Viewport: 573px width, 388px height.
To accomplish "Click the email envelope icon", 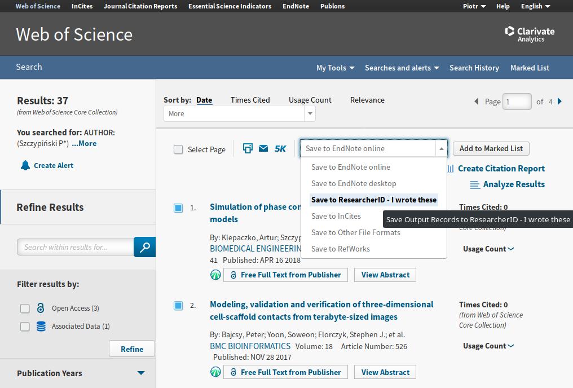I will [263, 148].
